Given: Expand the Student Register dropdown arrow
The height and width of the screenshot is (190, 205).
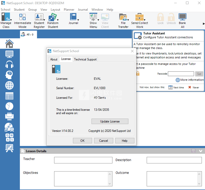Looking at the screenshot, I should (x=44, y=20).
